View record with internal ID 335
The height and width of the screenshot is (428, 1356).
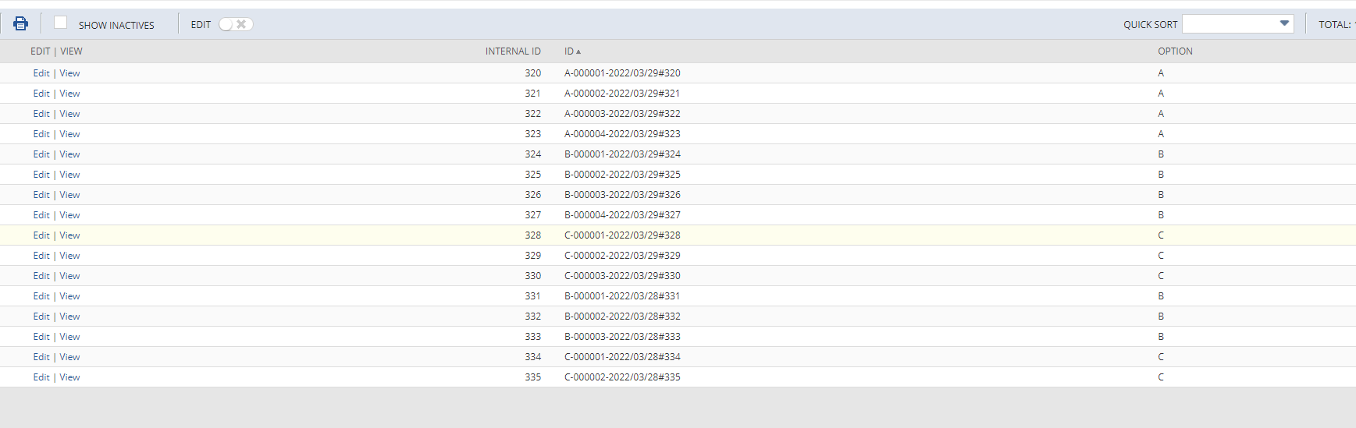69,377
